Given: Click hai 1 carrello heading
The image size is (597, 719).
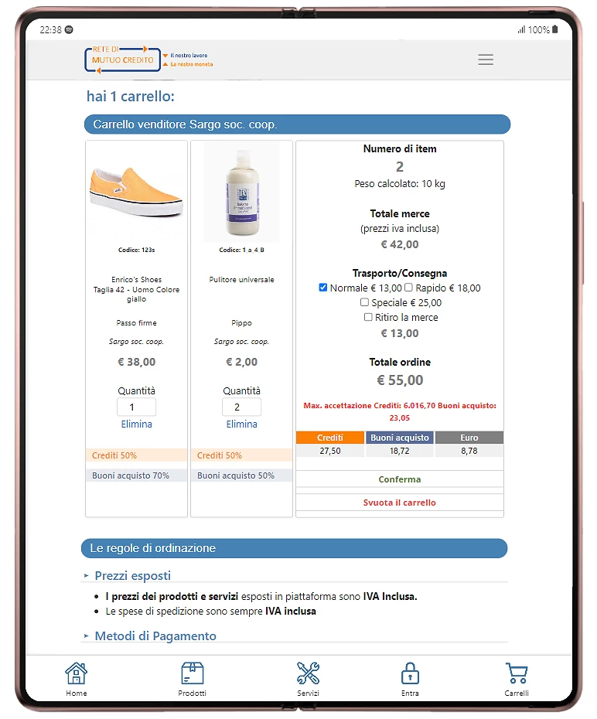Looking at the screenshot, I should tap(131, 97).
